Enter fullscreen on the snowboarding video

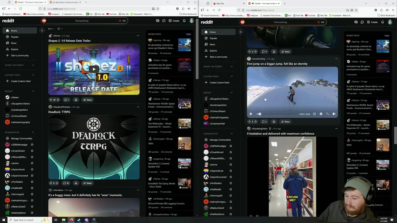click(328, 114)
